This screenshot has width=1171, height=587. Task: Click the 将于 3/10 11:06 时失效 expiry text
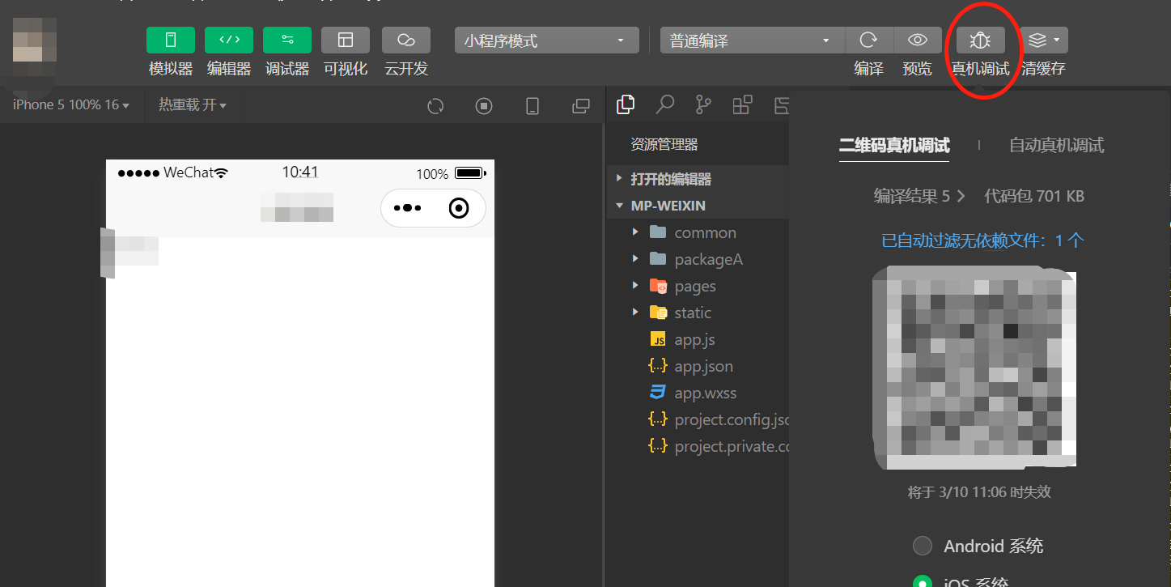tap(979, 492)
